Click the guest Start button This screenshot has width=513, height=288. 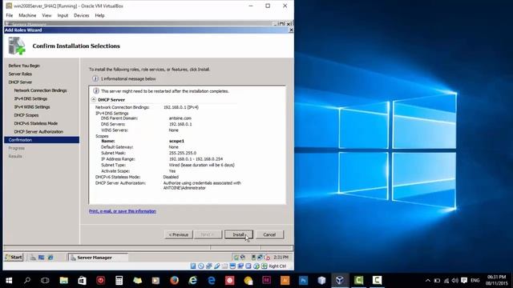click(14, 258)
